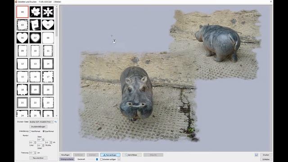The width and height of the screenshot is (288, 162).
Task: Click the Drucken button
Action: pyautogui.click(x=266, y=155)
